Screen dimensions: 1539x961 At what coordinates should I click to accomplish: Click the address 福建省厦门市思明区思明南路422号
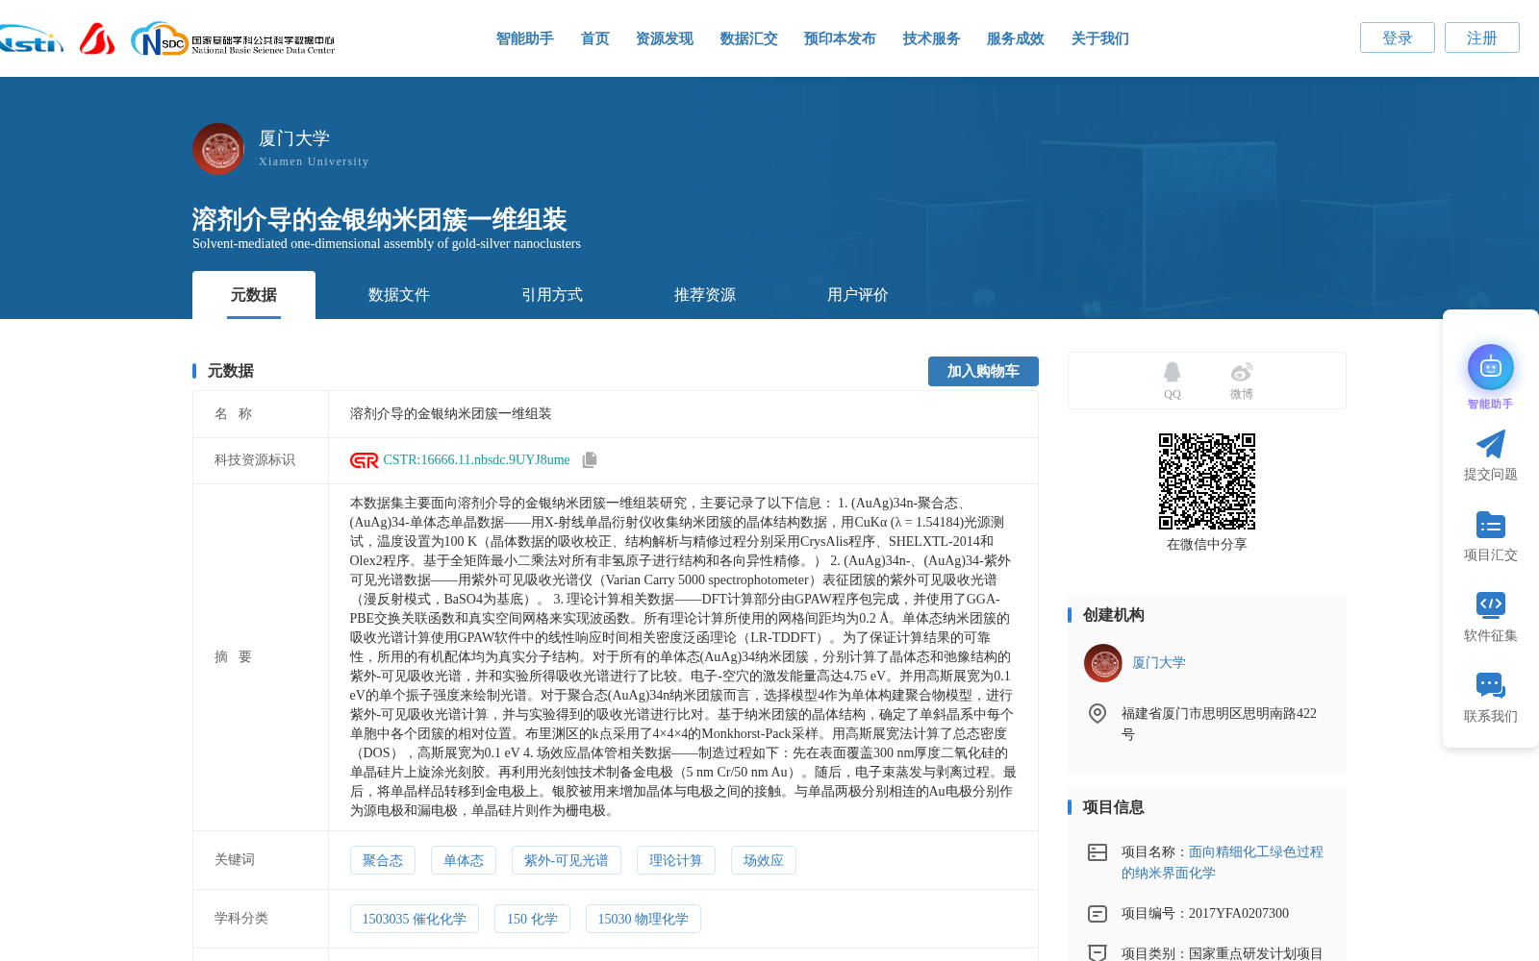[x=1219, y=724]
